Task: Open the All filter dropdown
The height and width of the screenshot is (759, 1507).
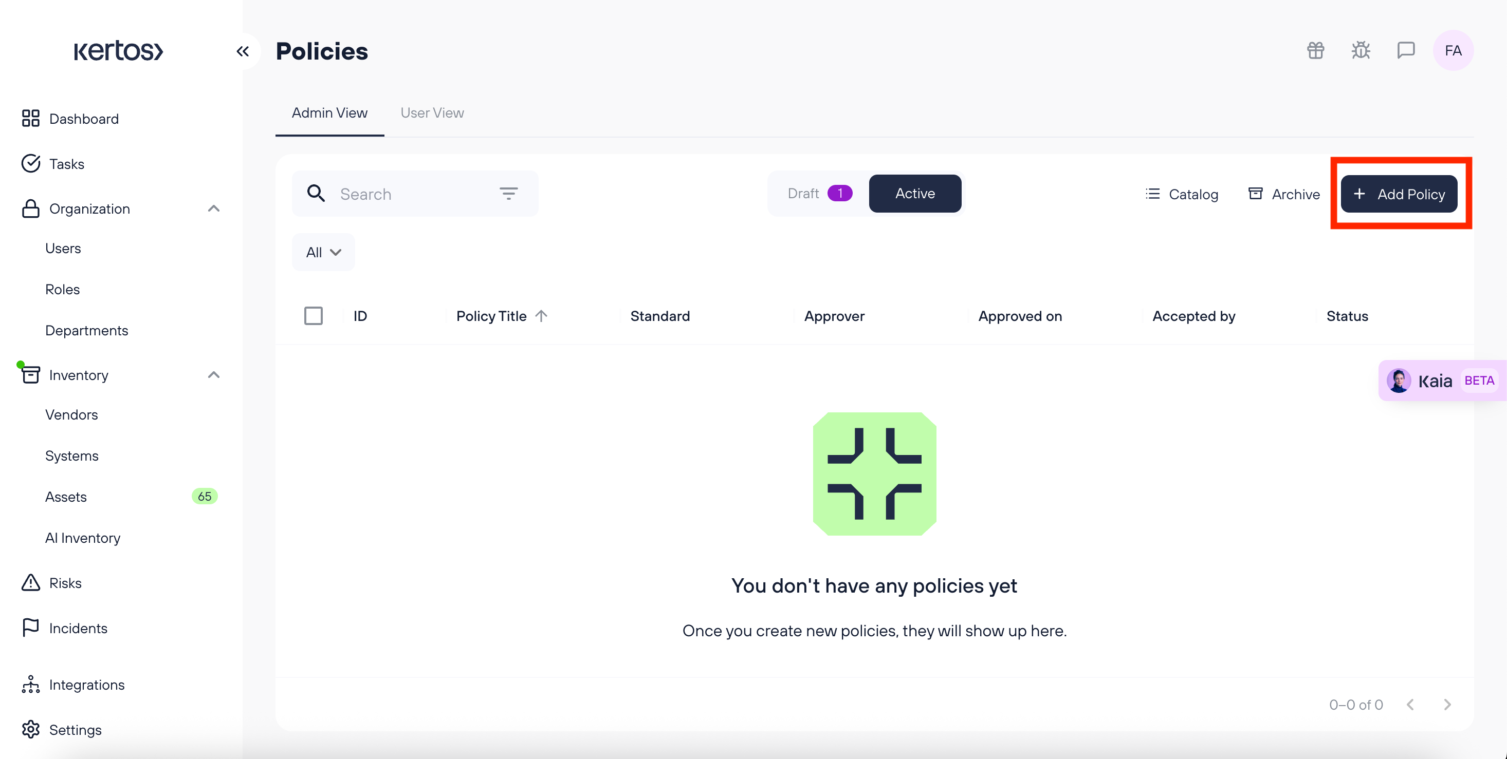Action: point(323,253)
